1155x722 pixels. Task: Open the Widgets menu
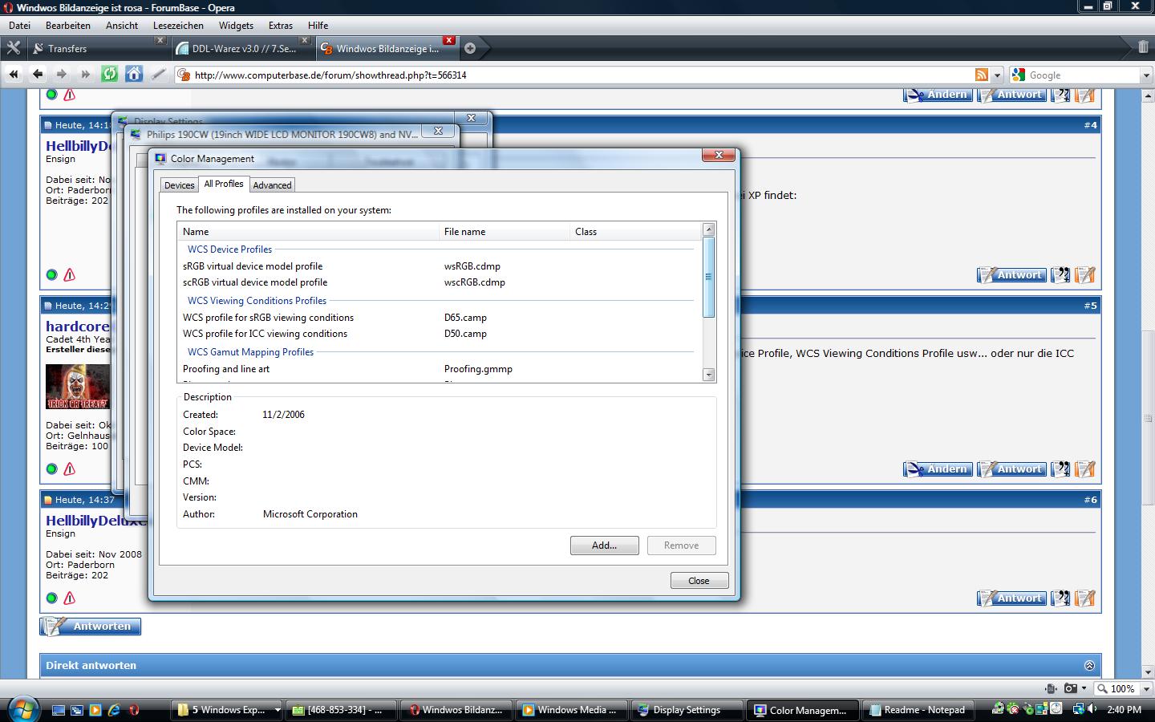[236, 26]
